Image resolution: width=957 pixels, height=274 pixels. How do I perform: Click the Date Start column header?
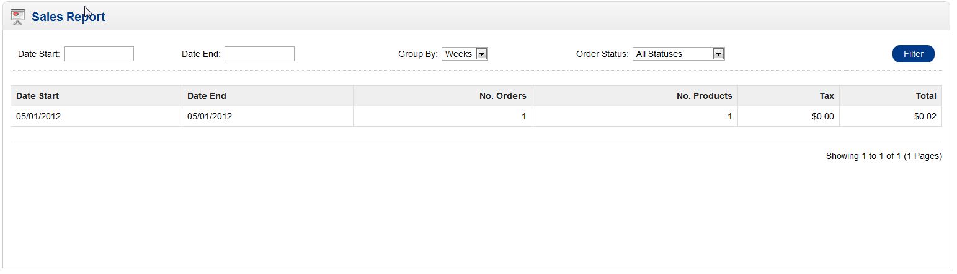pos(38,96)
